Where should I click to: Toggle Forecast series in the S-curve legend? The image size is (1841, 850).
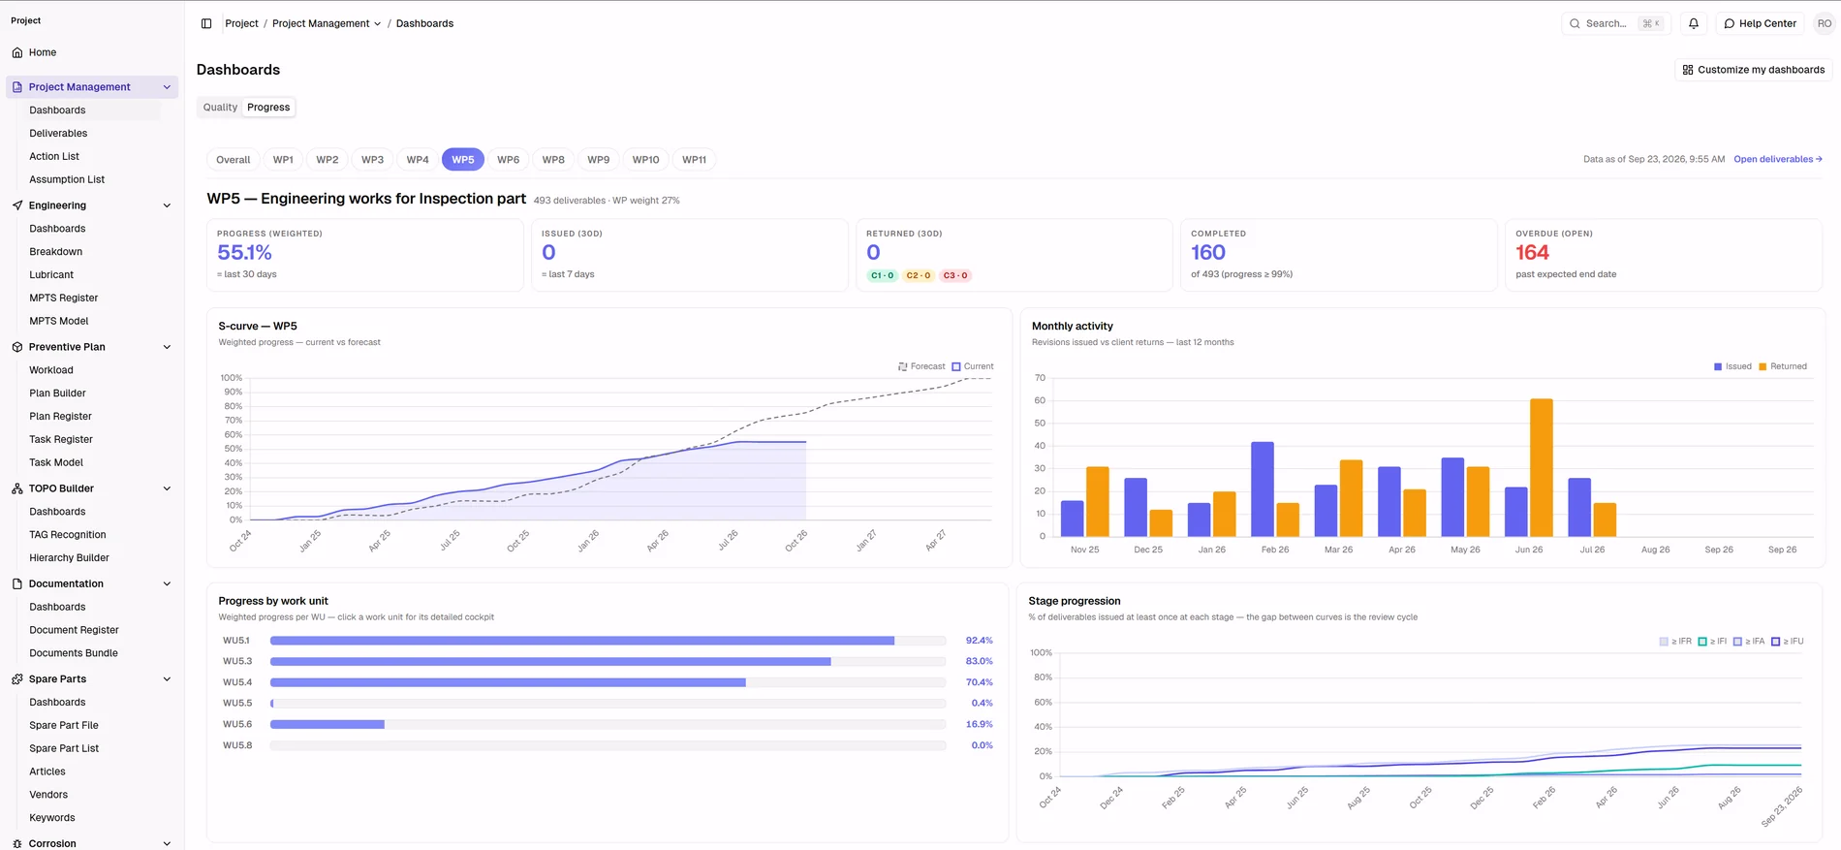[921, 366]
